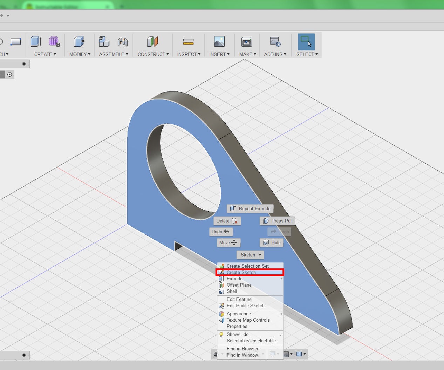Expand the viewport layout dropdown arrow

tap(305, 354)
